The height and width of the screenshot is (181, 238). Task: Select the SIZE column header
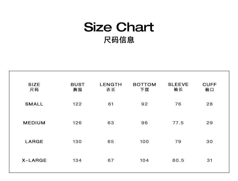pos(34,85)
